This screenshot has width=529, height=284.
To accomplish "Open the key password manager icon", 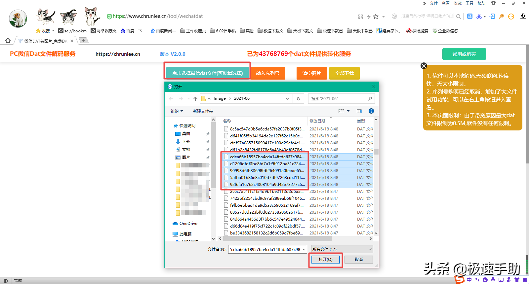I will tap(502, 16).
